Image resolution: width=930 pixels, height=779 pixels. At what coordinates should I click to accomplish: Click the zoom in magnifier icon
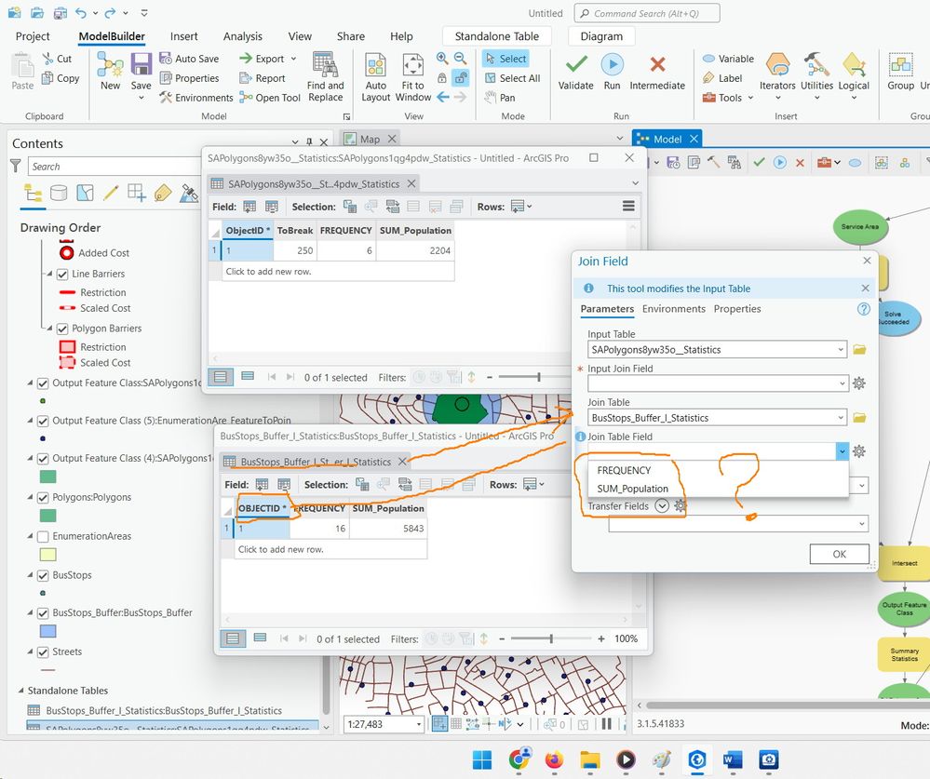tap(442, 58)
